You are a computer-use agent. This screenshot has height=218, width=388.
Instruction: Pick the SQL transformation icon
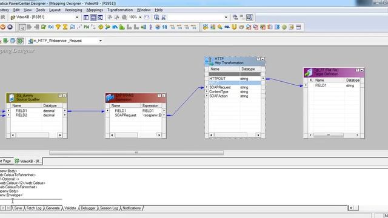(x=227, y=27)
